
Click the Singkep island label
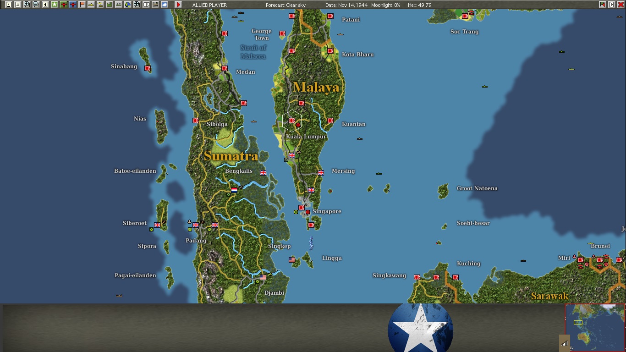point(280,246)
